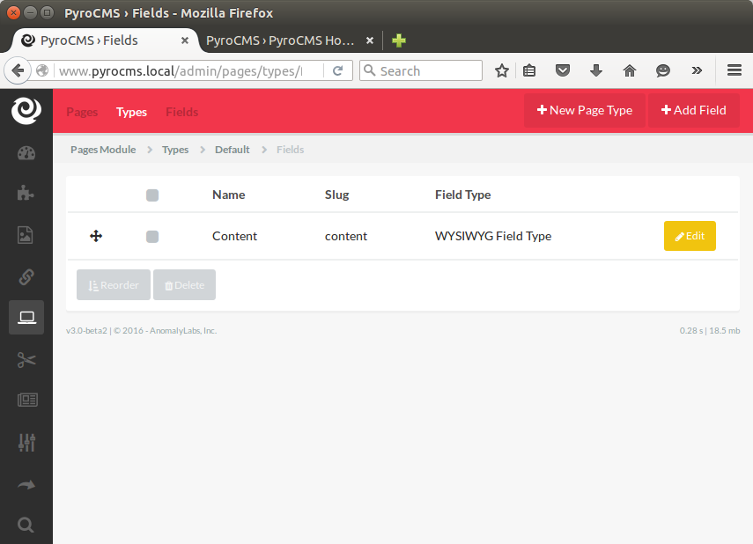
Task: Open the Firefox Downloads arrow
Action: pyautogui.click(x=596, y=71)
